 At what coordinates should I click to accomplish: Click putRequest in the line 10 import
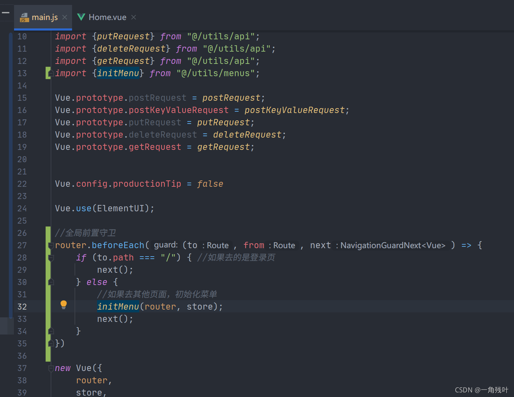(x=123, y=37)
